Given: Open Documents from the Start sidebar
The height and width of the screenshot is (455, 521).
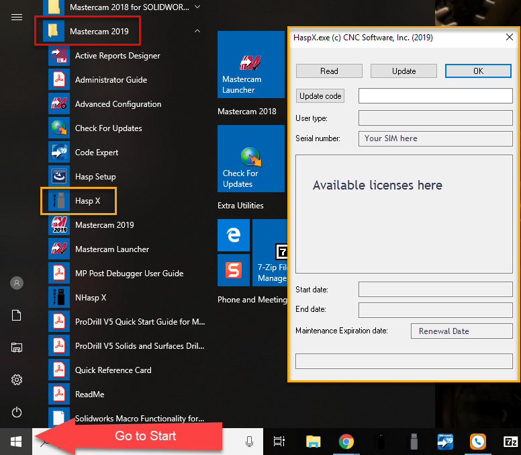Looking at the screenshot, I should click(17, 315).
